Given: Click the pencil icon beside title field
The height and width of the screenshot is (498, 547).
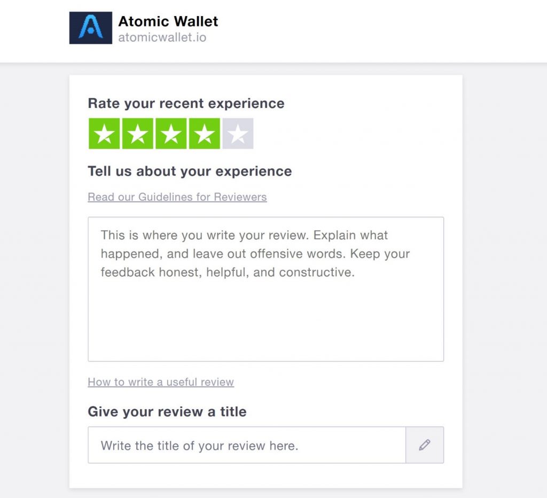Looking at the screenshot, I should [425, 445].
